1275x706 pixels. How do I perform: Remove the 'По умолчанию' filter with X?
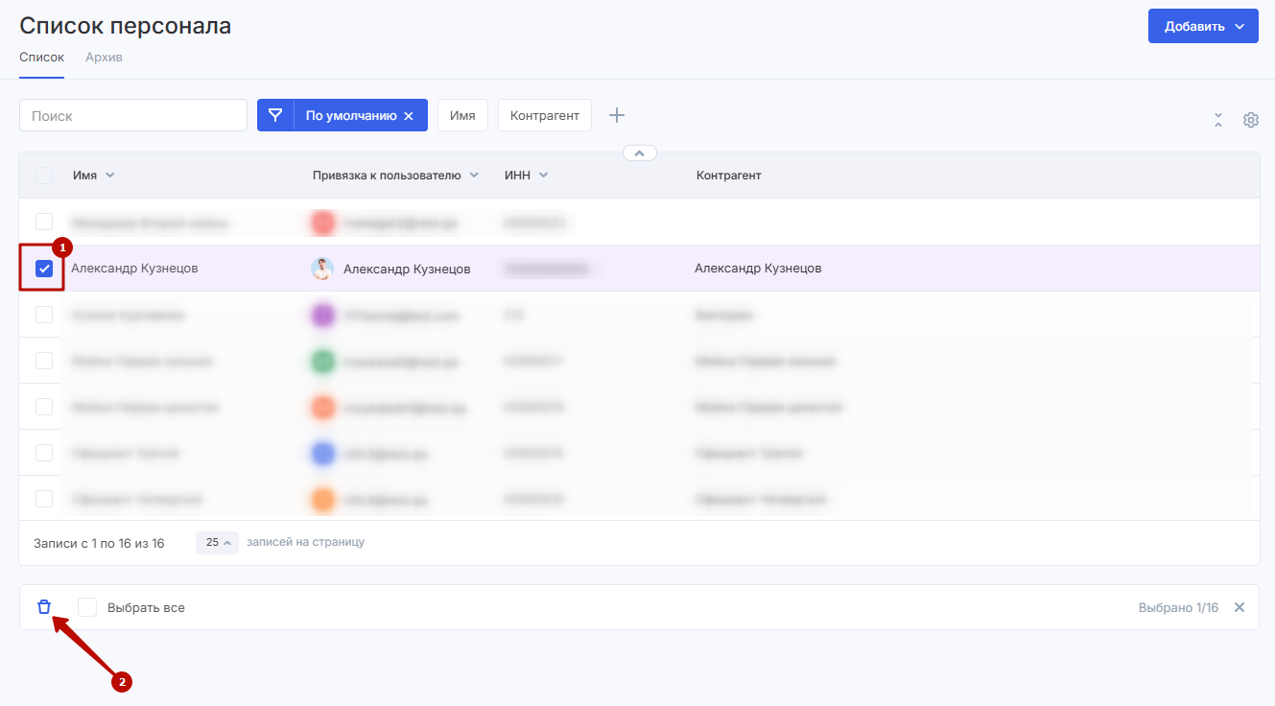point(409,116)
